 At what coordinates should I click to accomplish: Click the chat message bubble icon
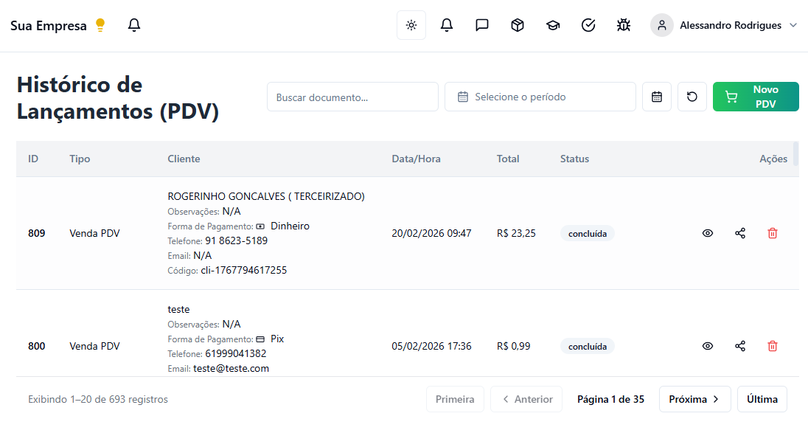click(x=482, y=25)
